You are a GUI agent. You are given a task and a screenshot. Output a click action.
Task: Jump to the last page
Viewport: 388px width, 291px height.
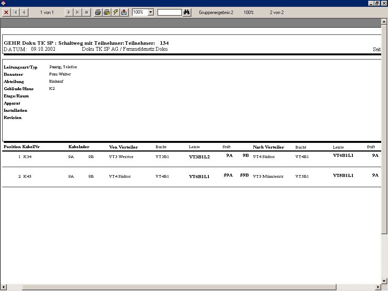[x=78, y=13]
